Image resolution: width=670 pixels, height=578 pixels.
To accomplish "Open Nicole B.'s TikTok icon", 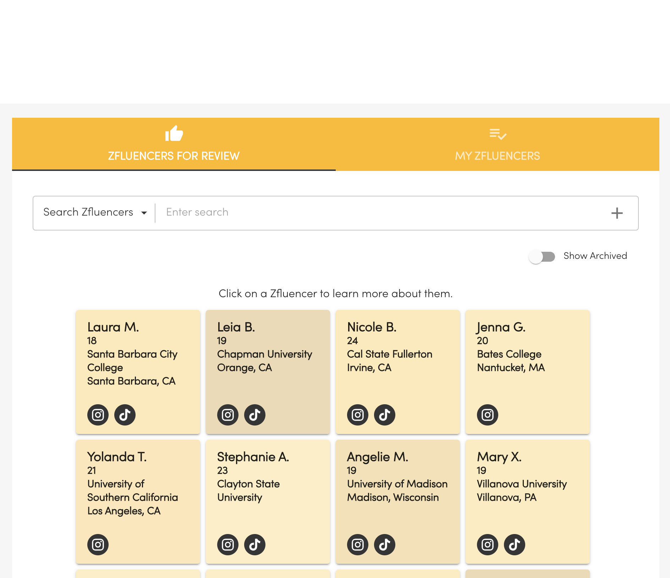I will tap(385, 415).
